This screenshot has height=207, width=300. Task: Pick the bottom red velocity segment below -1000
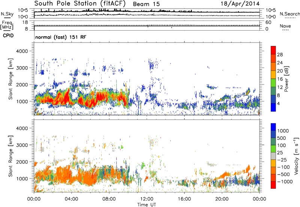[273, 185]
